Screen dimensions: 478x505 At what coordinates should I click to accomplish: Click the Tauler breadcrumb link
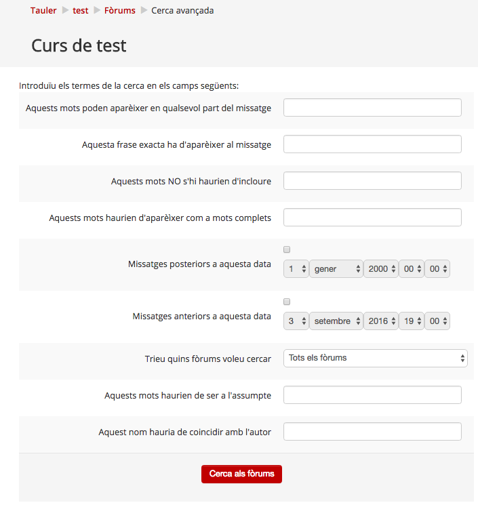(43, 11)
